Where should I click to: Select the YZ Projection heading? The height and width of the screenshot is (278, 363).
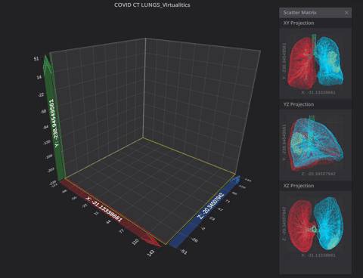tap(299, 104)
